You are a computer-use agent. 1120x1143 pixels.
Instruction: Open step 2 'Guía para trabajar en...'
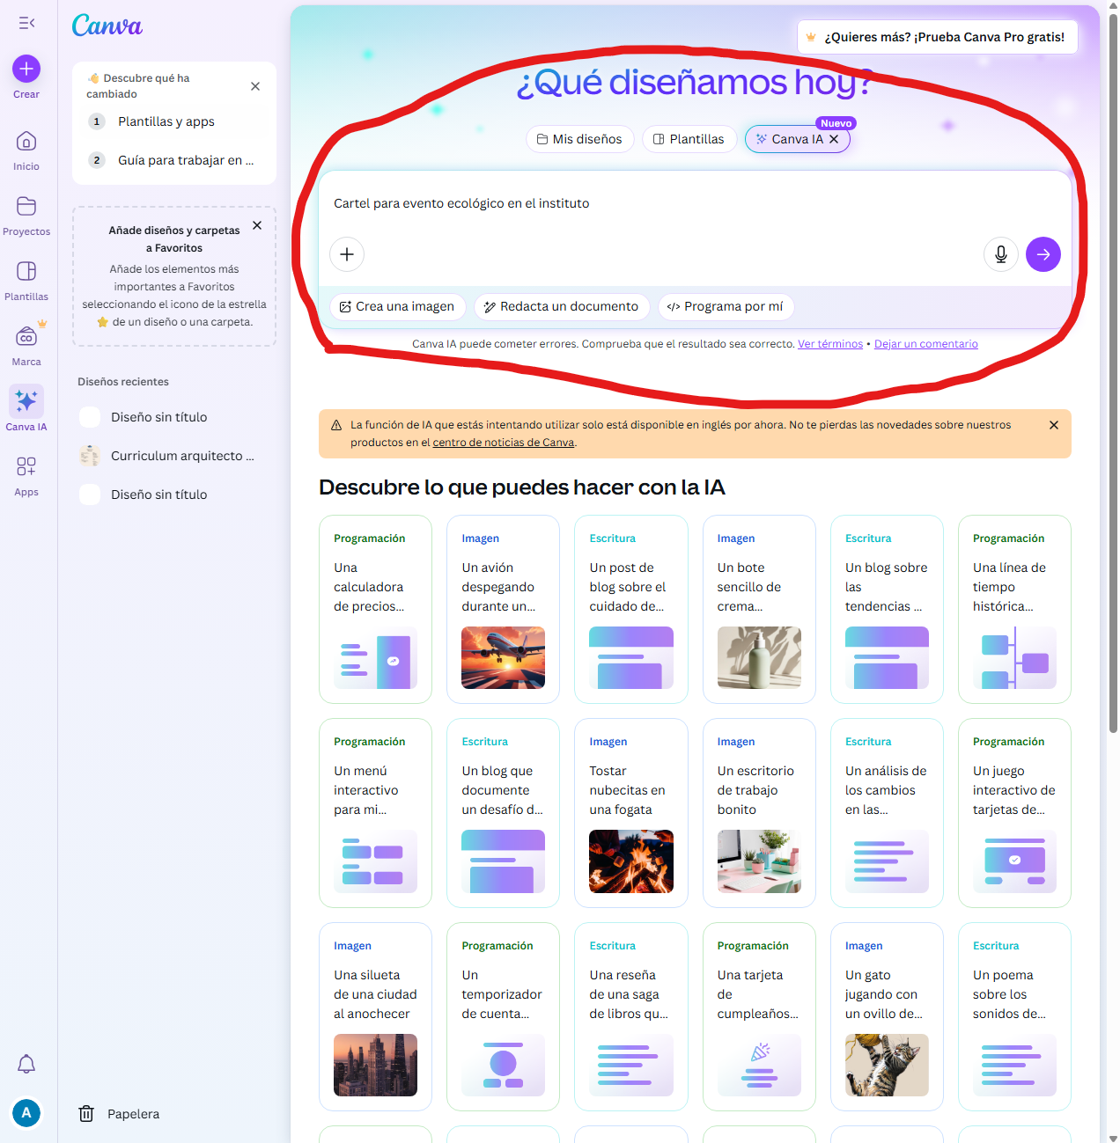tap(173, 160)
